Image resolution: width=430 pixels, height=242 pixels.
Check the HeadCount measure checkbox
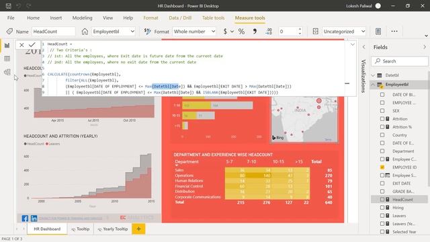tap(382, 200)
